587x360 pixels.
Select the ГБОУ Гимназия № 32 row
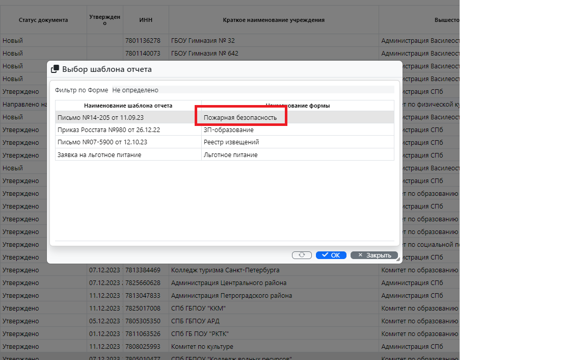click(203, 41)
